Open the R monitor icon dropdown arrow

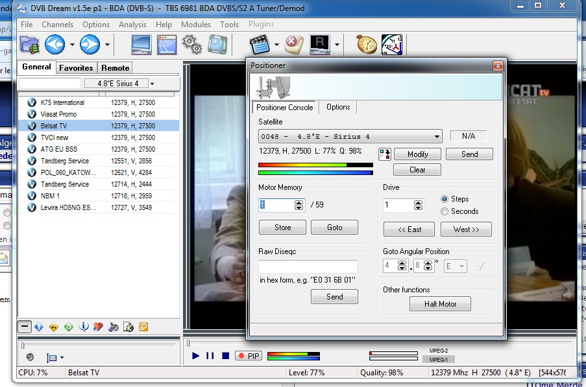click(337, 45)
